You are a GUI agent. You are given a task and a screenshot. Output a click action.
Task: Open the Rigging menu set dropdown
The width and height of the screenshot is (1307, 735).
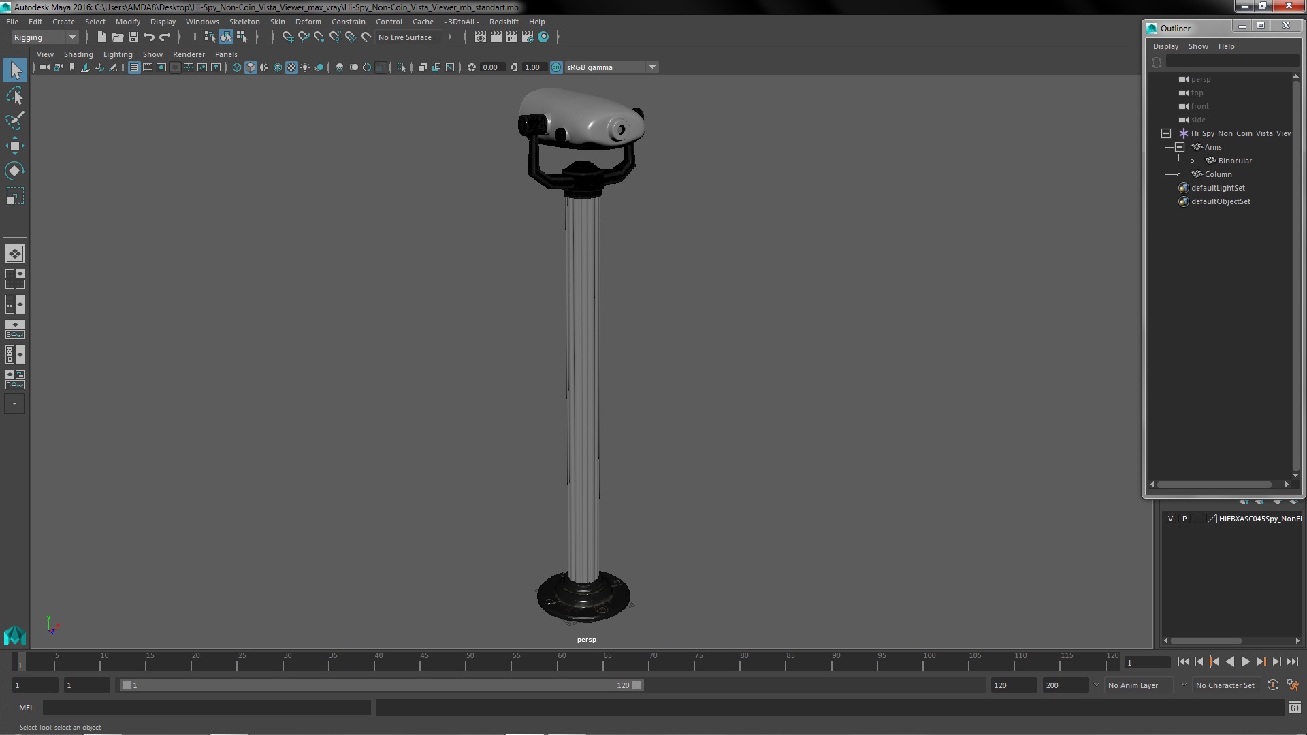click(45, 37)
